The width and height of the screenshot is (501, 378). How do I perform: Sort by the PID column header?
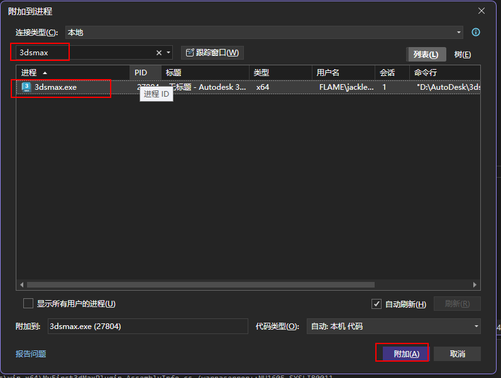(x=145, y=73)
